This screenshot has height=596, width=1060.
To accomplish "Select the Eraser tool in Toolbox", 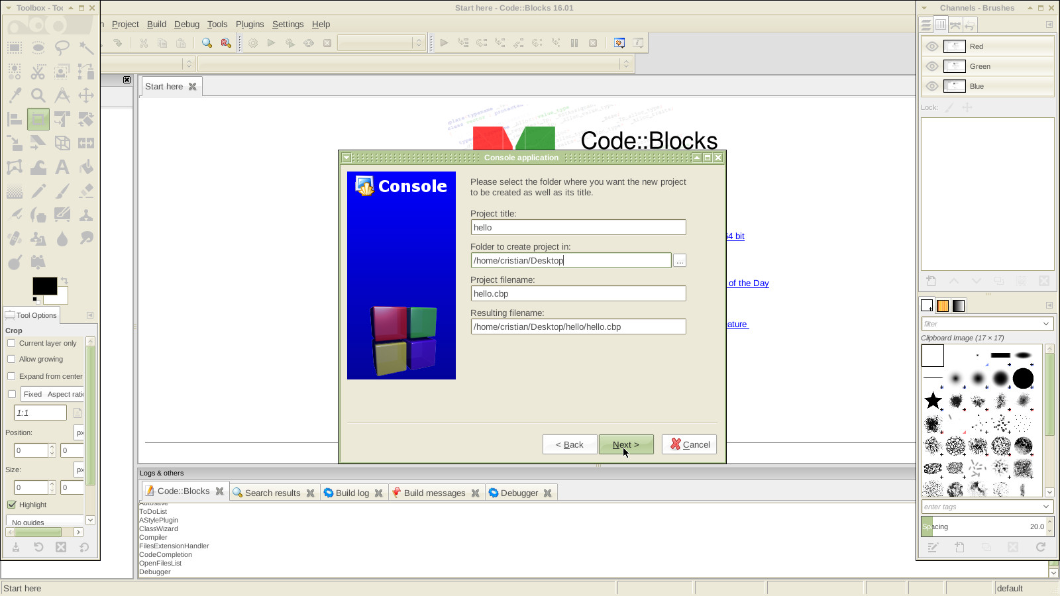I will point(86,191).
